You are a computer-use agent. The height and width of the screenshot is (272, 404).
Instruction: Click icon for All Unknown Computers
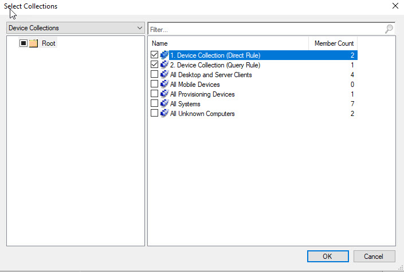click(164, 114)
